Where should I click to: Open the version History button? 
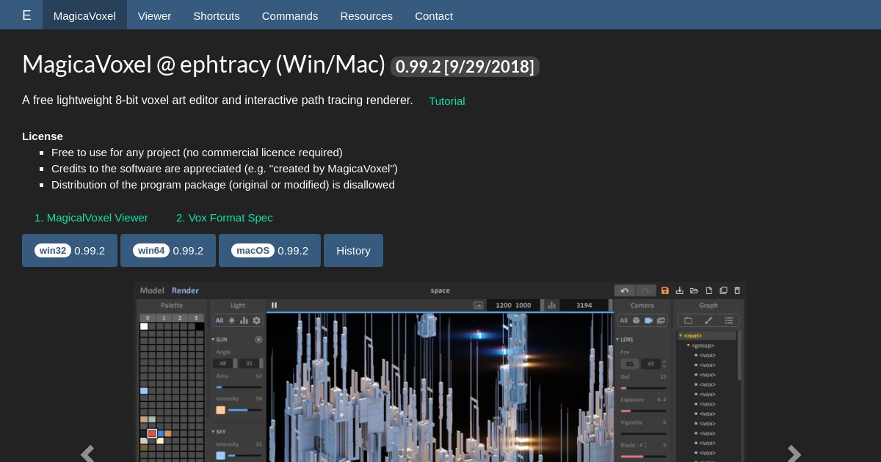pos(353,251)
